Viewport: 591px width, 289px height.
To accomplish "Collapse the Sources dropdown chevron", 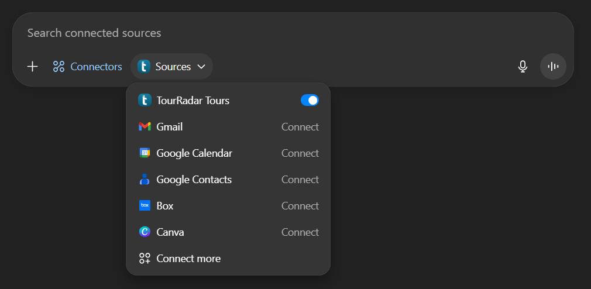I will pyautogui.click(x=201, y=67).
